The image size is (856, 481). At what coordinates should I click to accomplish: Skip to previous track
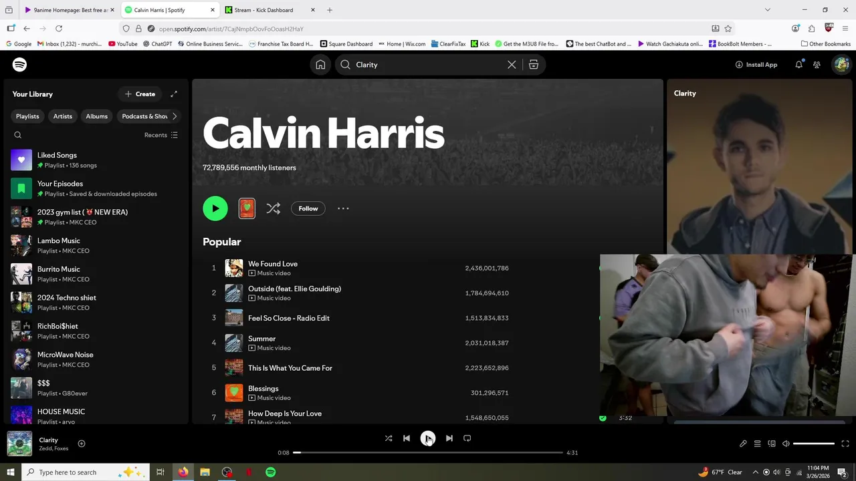click(407, 438)
